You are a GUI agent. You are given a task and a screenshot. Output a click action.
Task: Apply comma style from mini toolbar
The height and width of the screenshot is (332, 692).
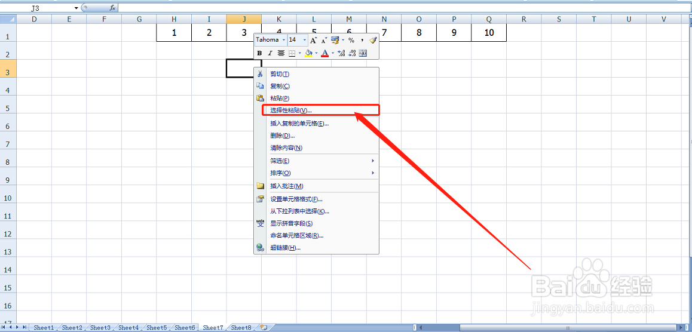point(362,40)
